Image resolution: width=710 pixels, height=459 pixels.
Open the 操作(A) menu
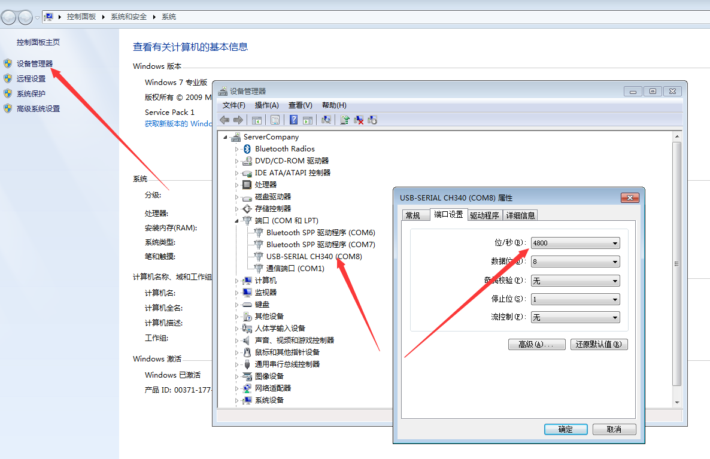click(x=267, y=105)
